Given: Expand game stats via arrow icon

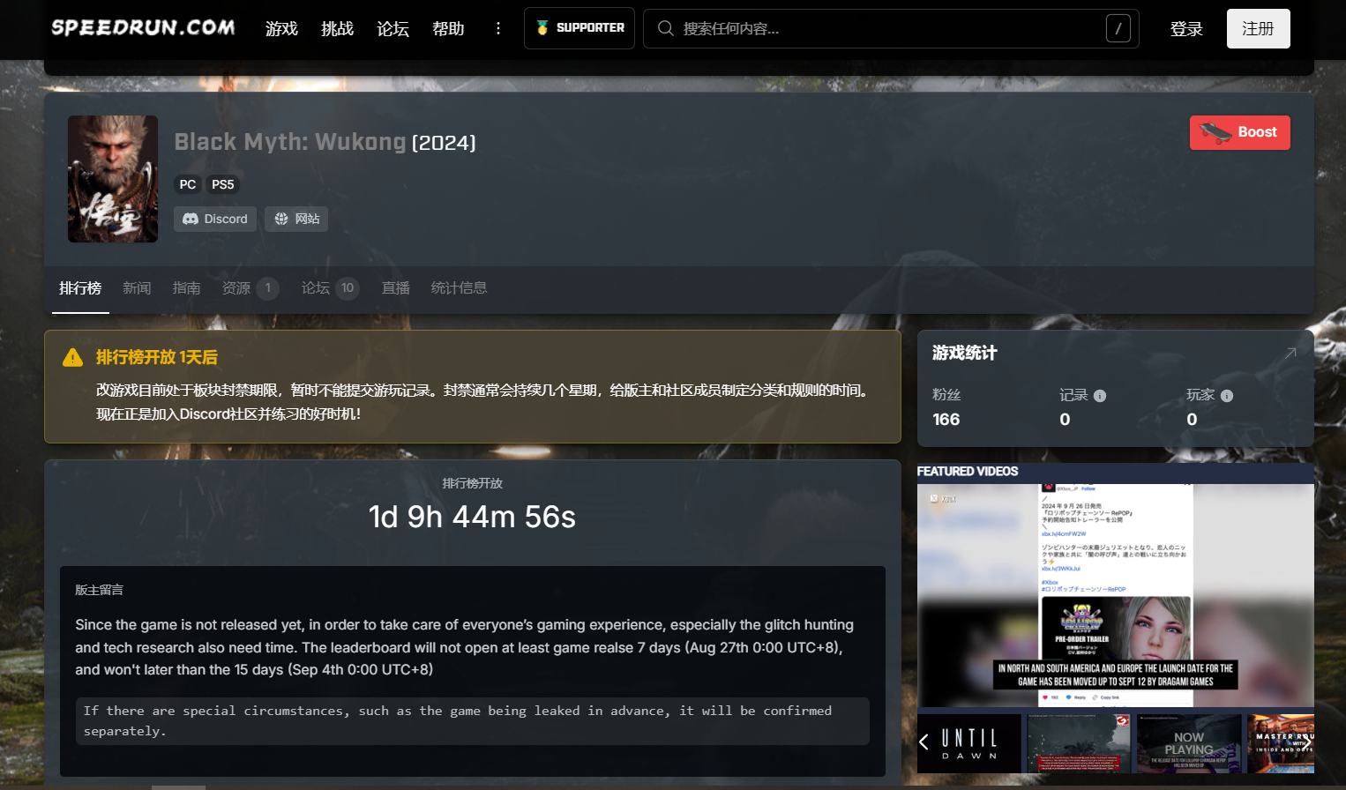Looking at the screenshot, I should [x=1290, y=353].
